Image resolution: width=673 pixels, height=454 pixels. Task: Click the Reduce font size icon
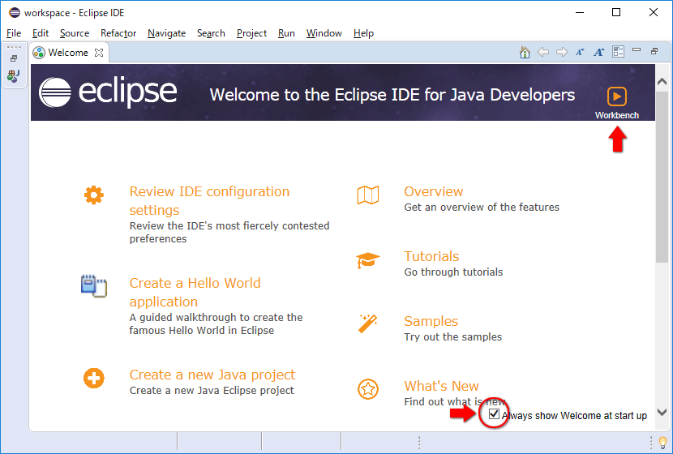580,53
